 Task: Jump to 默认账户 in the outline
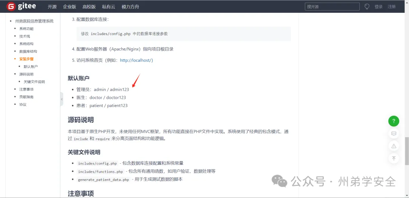[x=31, y=66]
